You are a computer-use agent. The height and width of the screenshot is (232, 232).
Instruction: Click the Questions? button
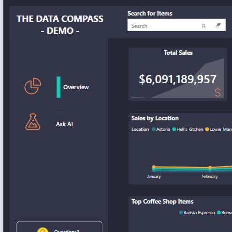(59, 227)
